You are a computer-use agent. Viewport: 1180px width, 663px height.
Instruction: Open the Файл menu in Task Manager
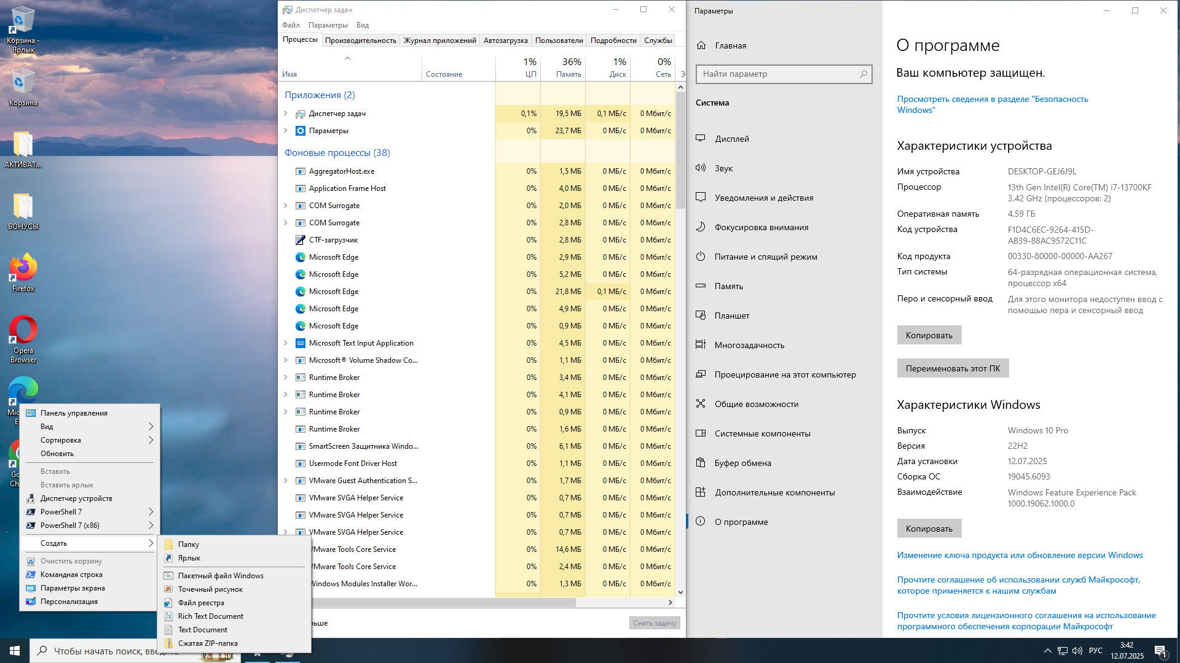291,25
